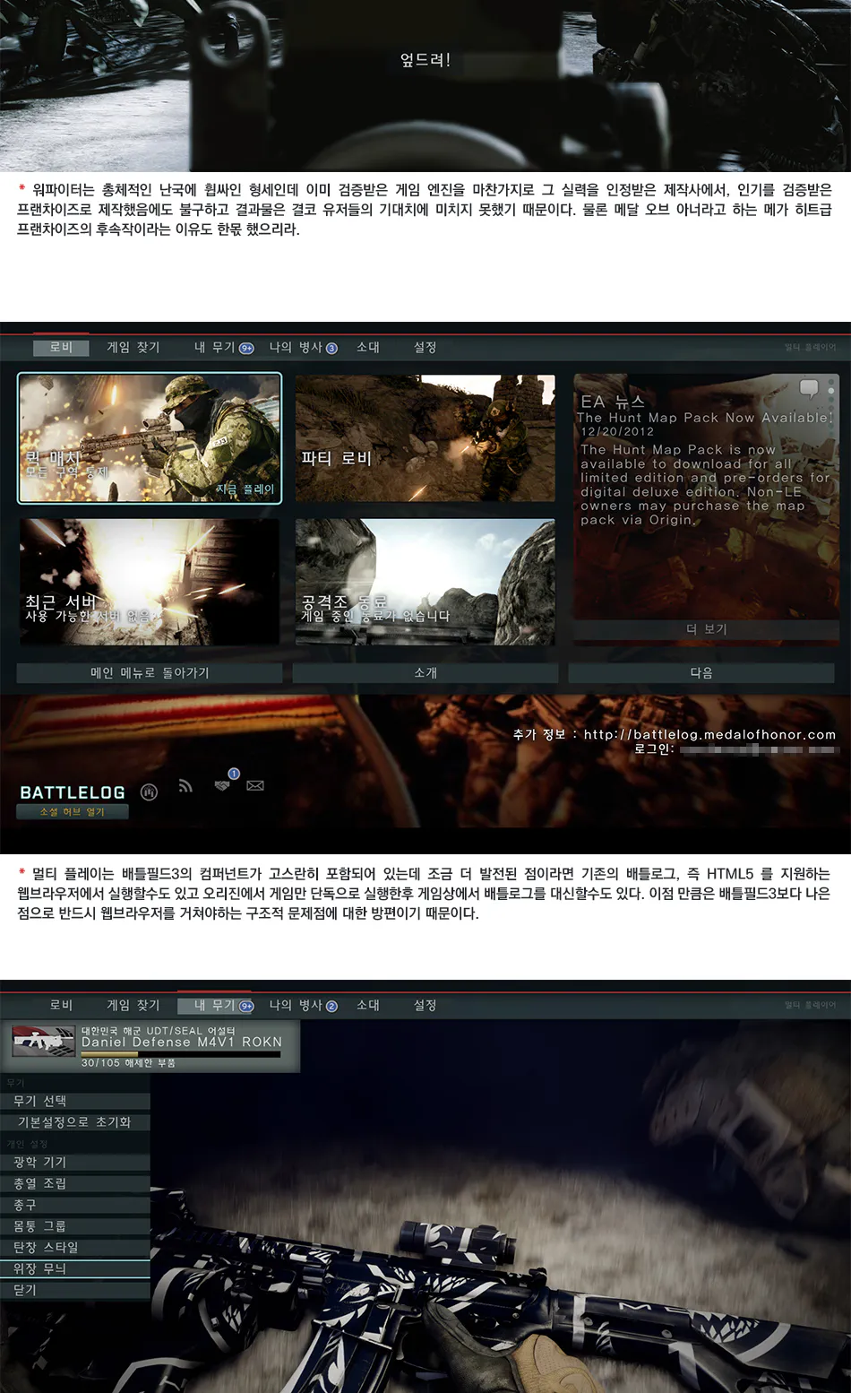The height and width of the screenshot is (1393, 851).
Task: Select 광학 기기 customization option
Action: 75,1162
